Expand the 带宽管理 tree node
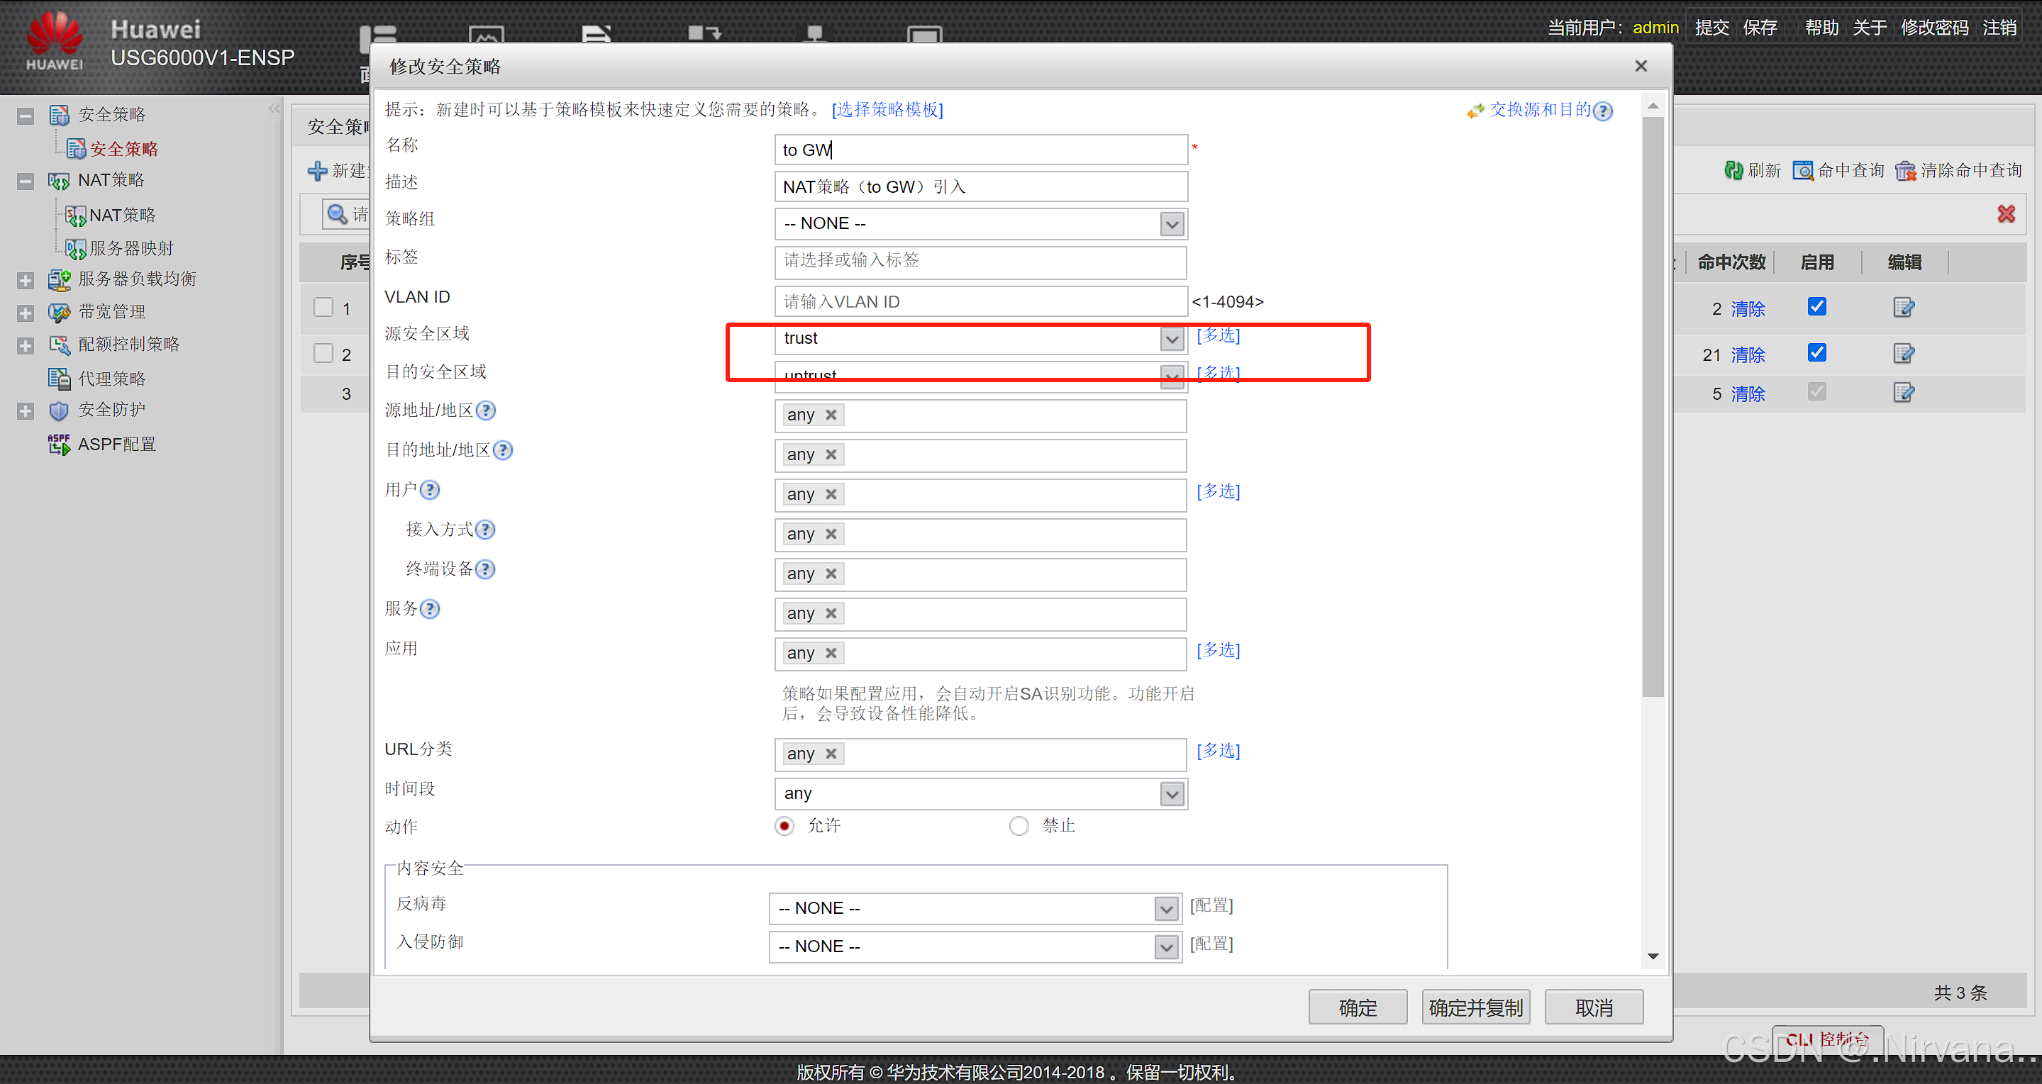The image size is (2042, 1084). pyautogui.click(x=26, y=313)
